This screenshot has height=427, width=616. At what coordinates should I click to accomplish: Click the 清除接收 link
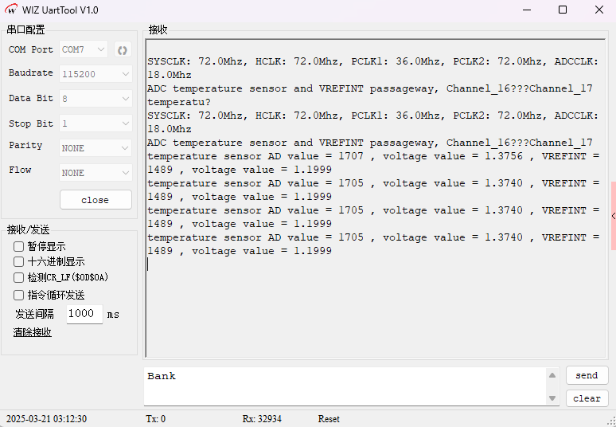pyautogui.click(x=33, y=332)
